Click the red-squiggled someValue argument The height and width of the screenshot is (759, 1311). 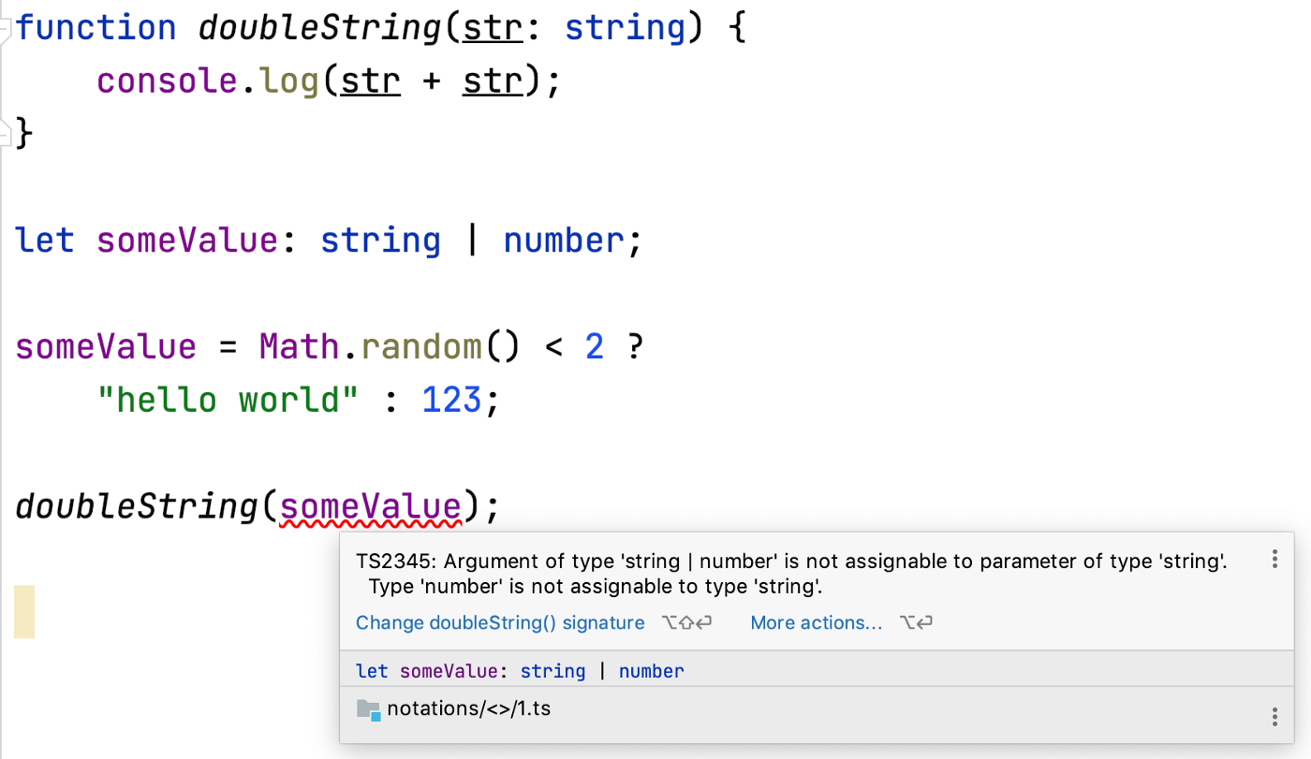click(x=372, y=506)
